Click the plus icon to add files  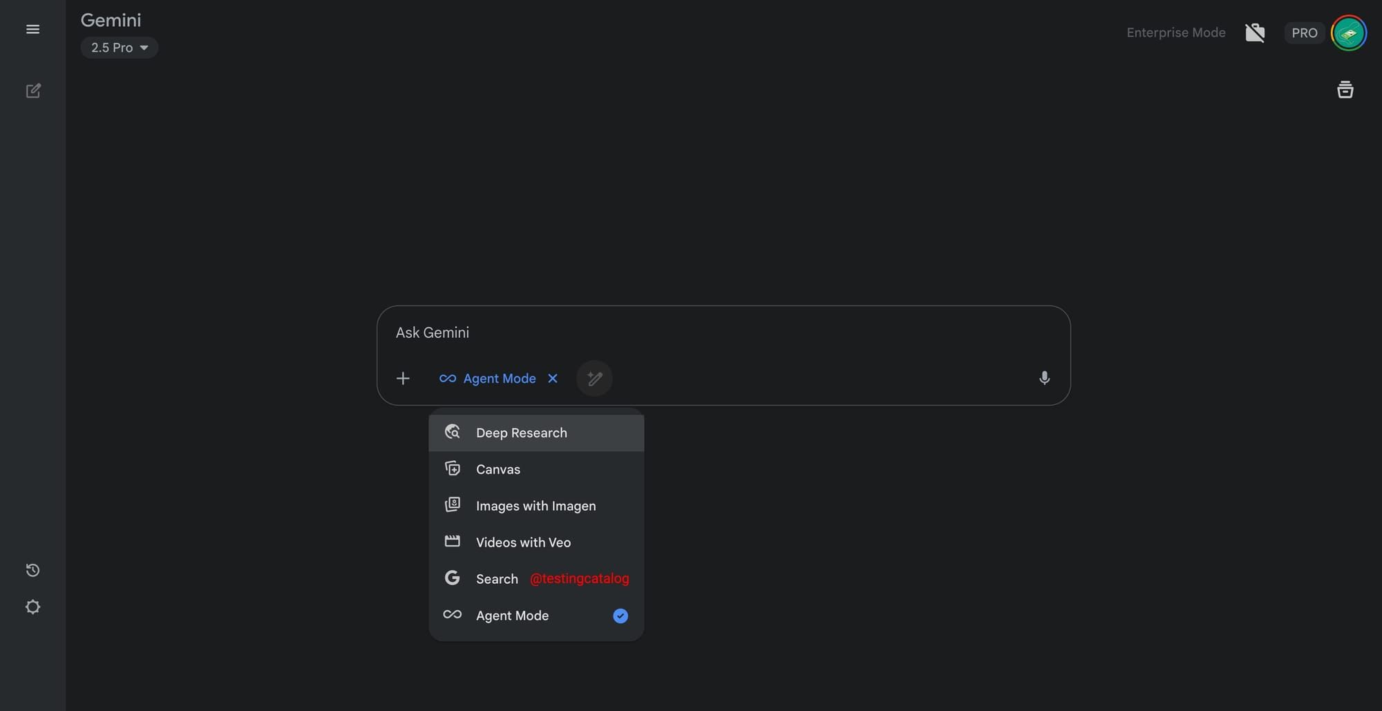(403, 378)
